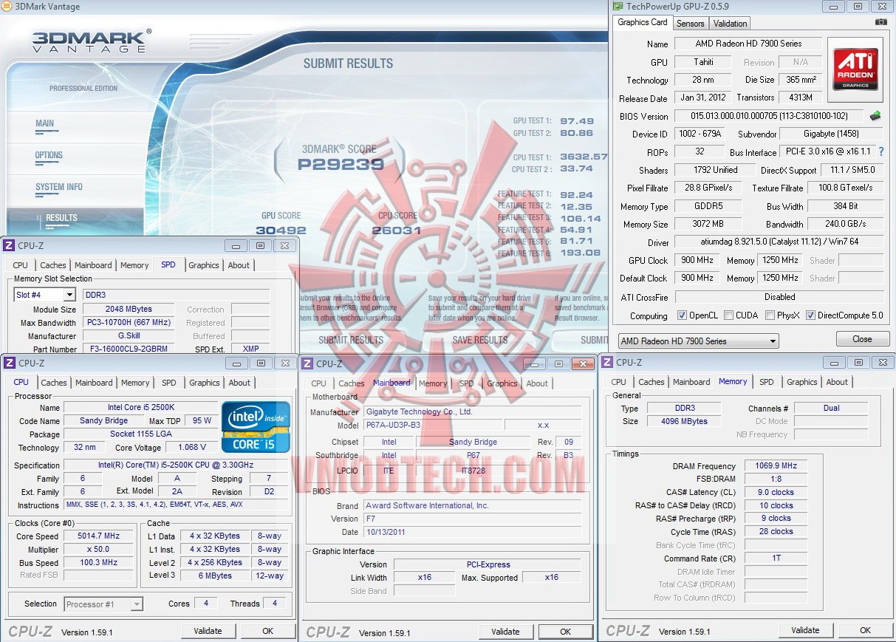The image size is (896, 642).
Task: Click the Z icon of the CPU-Z SPD window
Action: 9,246
